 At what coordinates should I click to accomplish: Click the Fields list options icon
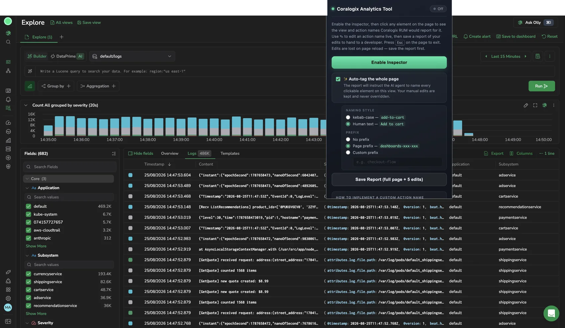tap(114, 154)
